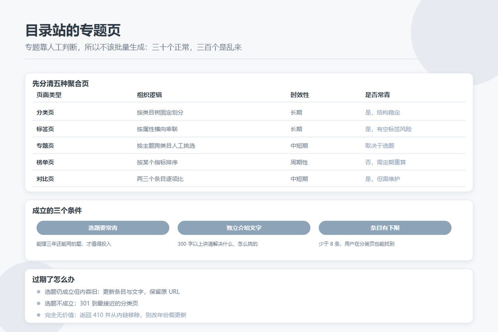
Task: Select the page title 目录站的专题页
Action: click(73, 30)
